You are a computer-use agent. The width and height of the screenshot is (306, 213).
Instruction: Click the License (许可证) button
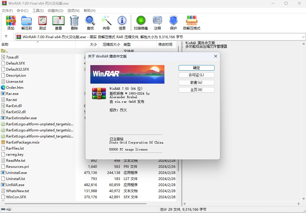click(196, 75)
